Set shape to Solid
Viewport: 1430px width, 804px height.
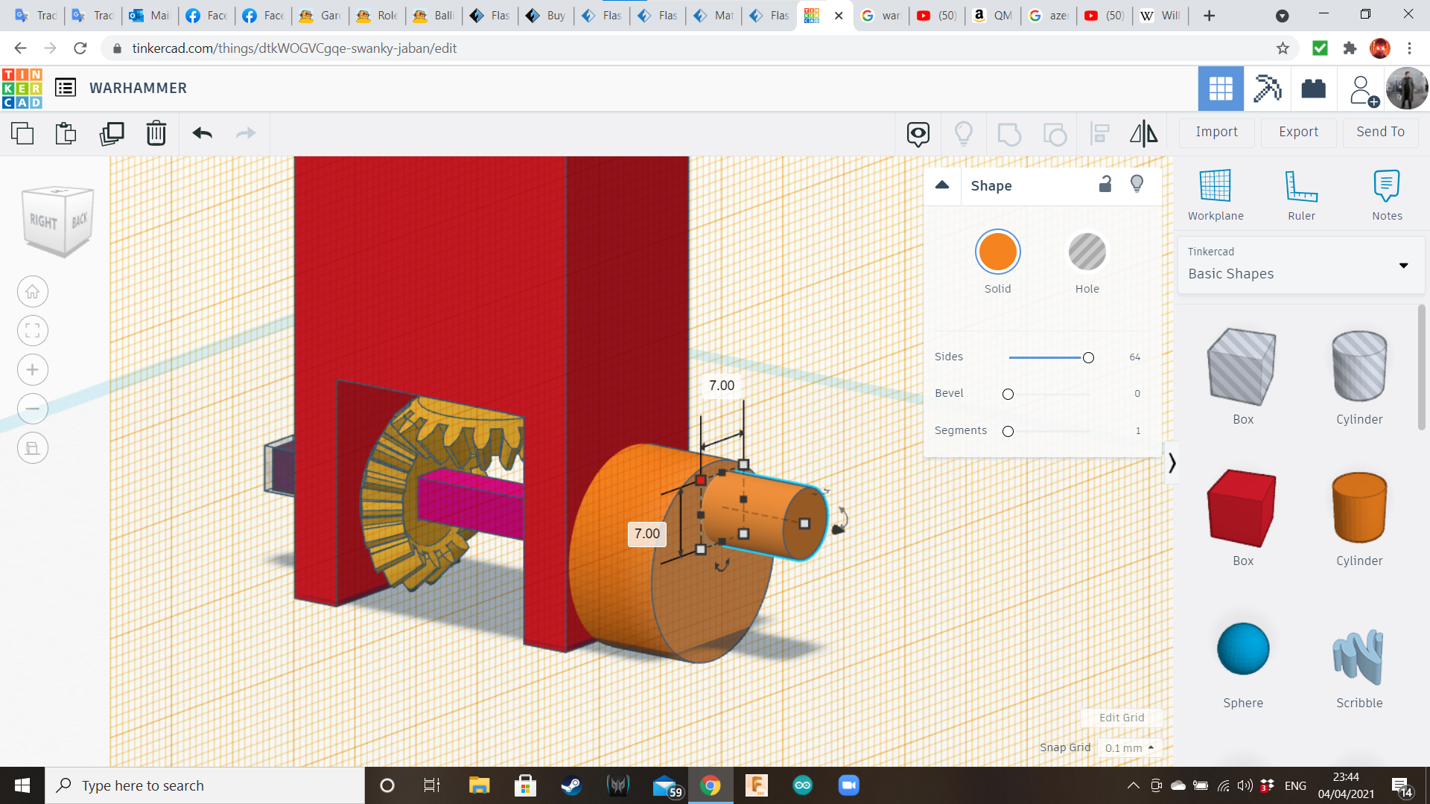pos(997,252)
